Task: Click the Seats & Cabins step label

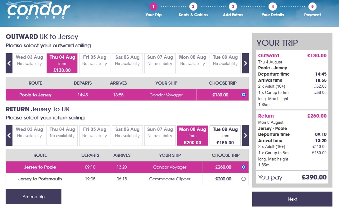Action: click(x=193, y=15)
